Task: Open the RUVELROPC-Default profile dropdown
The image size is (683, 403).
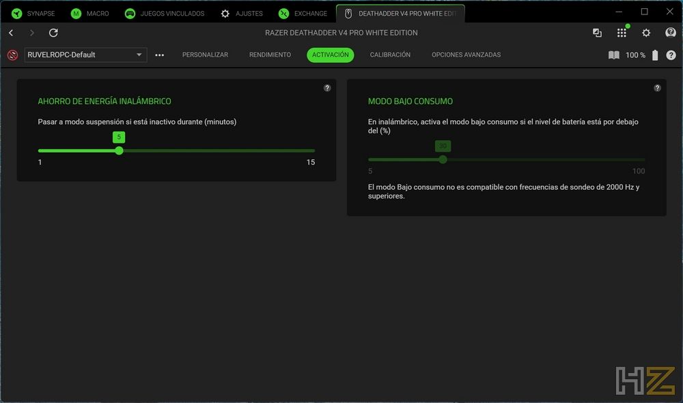Action: pyautogui.click(x=85, y=55)
